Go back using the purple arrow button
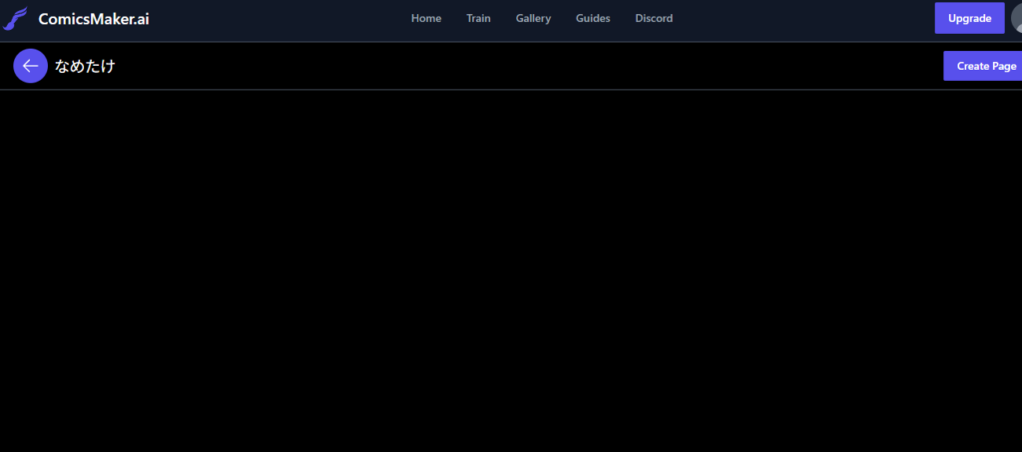1022x452 pixels. tap(30, 66)
